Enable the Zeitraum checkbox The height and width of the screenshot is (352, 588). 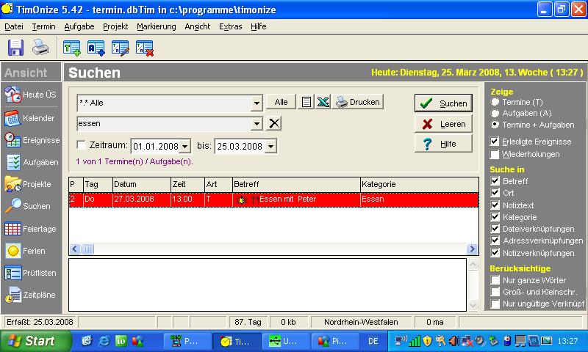click(x=82, y=145)
